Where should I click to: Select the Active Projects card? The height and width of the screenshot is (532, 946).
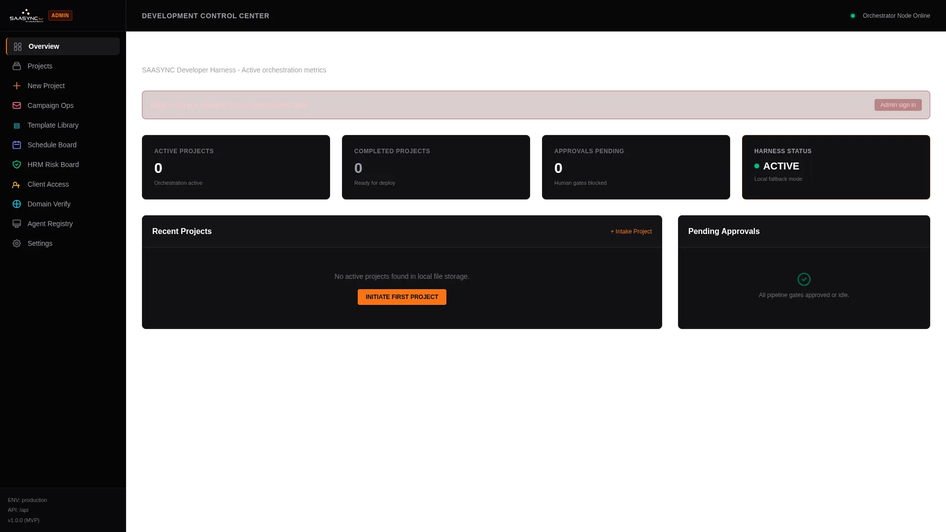236,167
